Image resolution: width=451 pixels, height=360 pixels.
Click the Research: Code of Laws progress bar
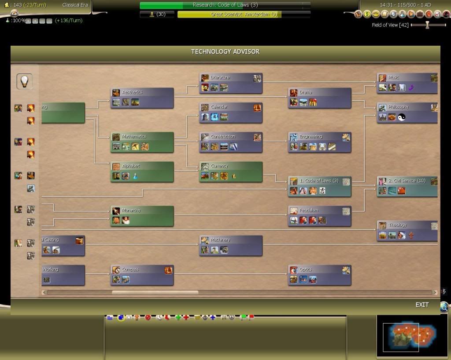pyautogui.click(x=225, y=5)
